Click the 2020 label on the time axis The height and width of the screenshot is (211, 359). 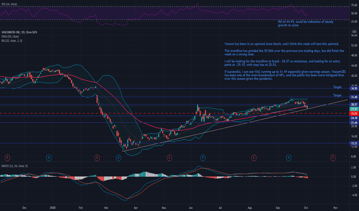coord(53,208)
